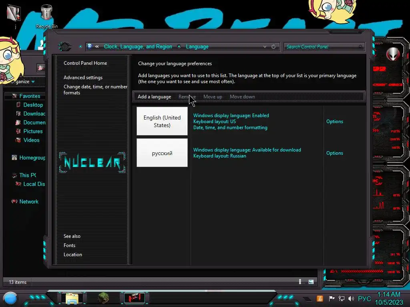The width and height of the screenshot is (410, 307).
Task: Open the Fonts link under See also
Action: pos(69,245)
